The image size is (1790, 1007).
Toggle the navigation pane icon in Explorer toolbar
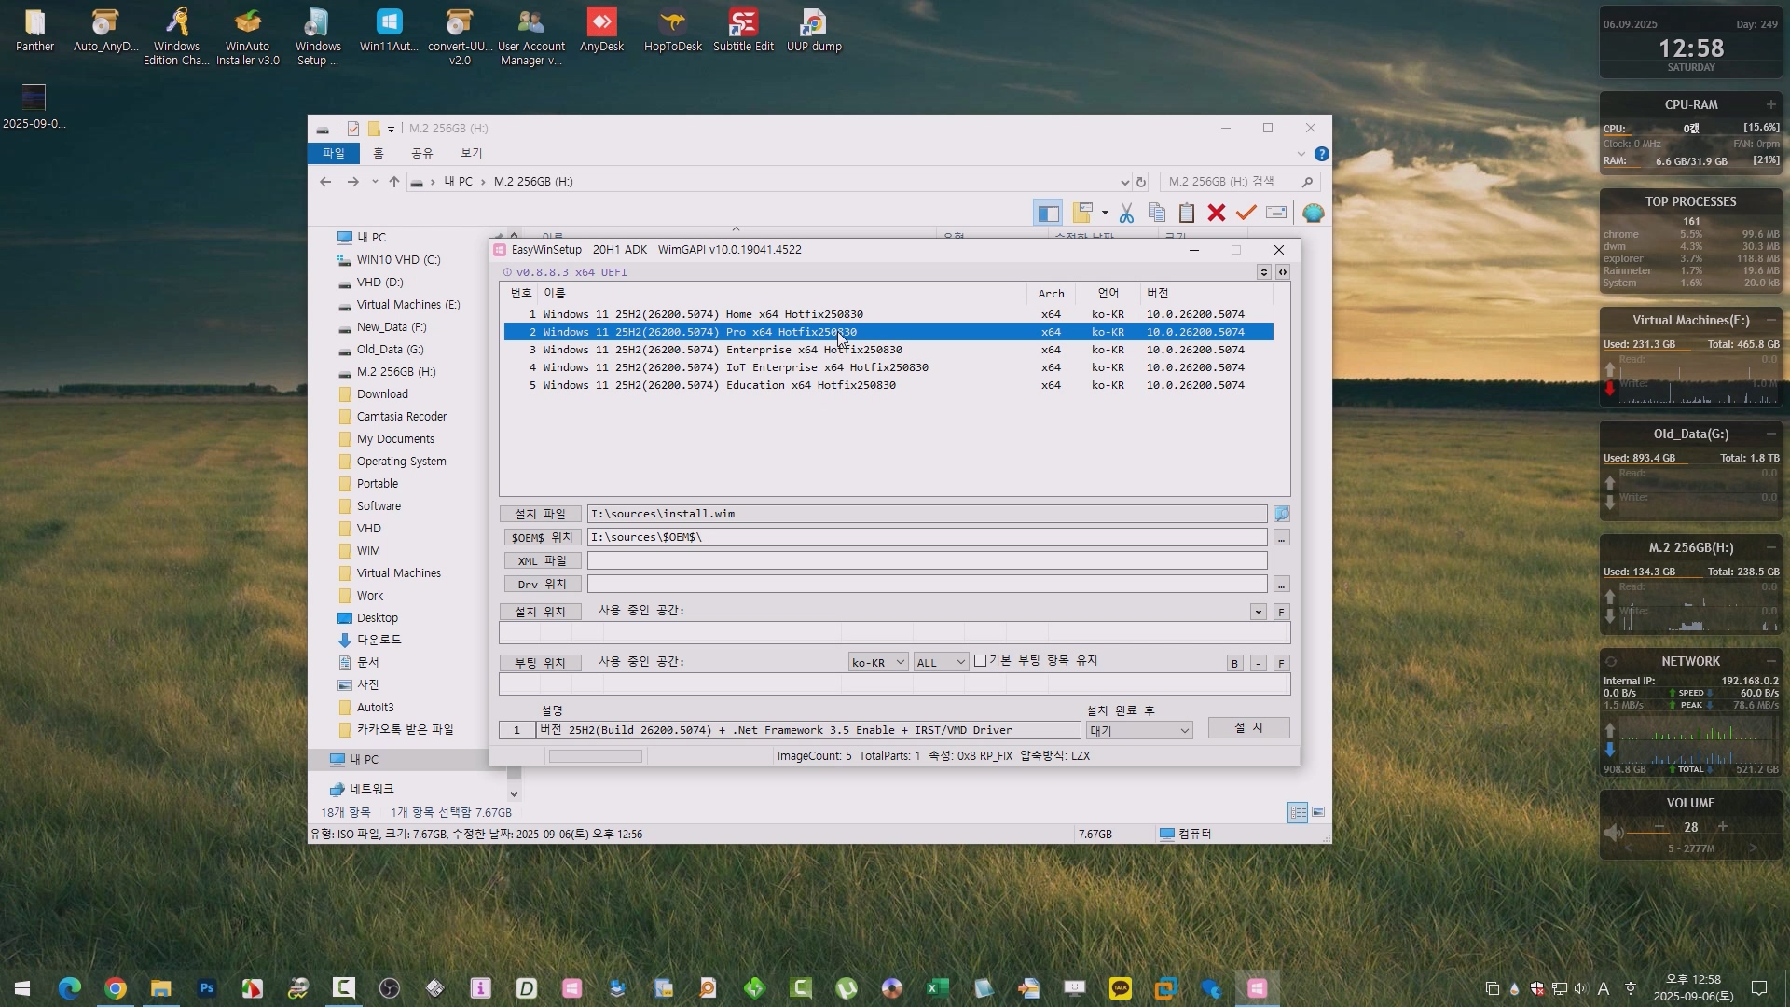[1048, 214]
